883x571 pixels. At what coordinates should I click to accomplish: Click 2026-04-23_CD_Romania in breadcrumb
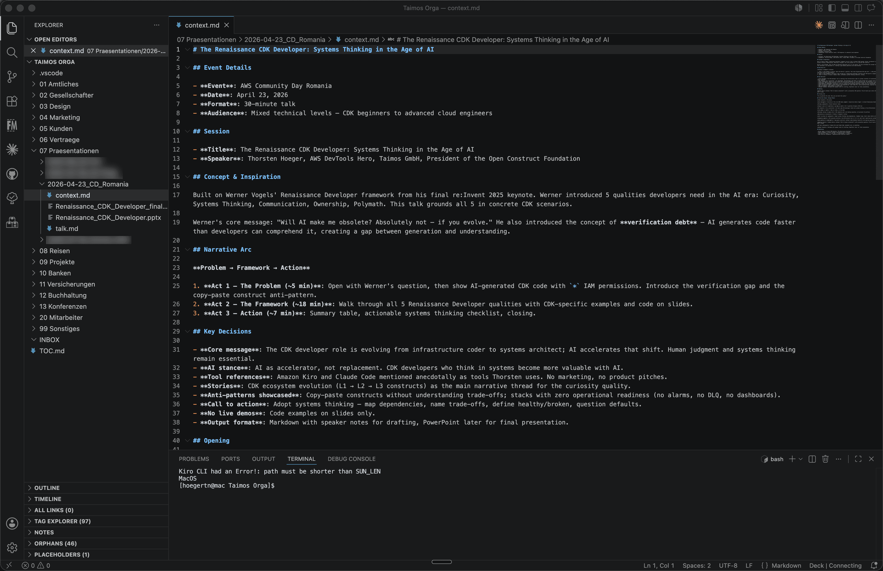click(x=285, y=39)
